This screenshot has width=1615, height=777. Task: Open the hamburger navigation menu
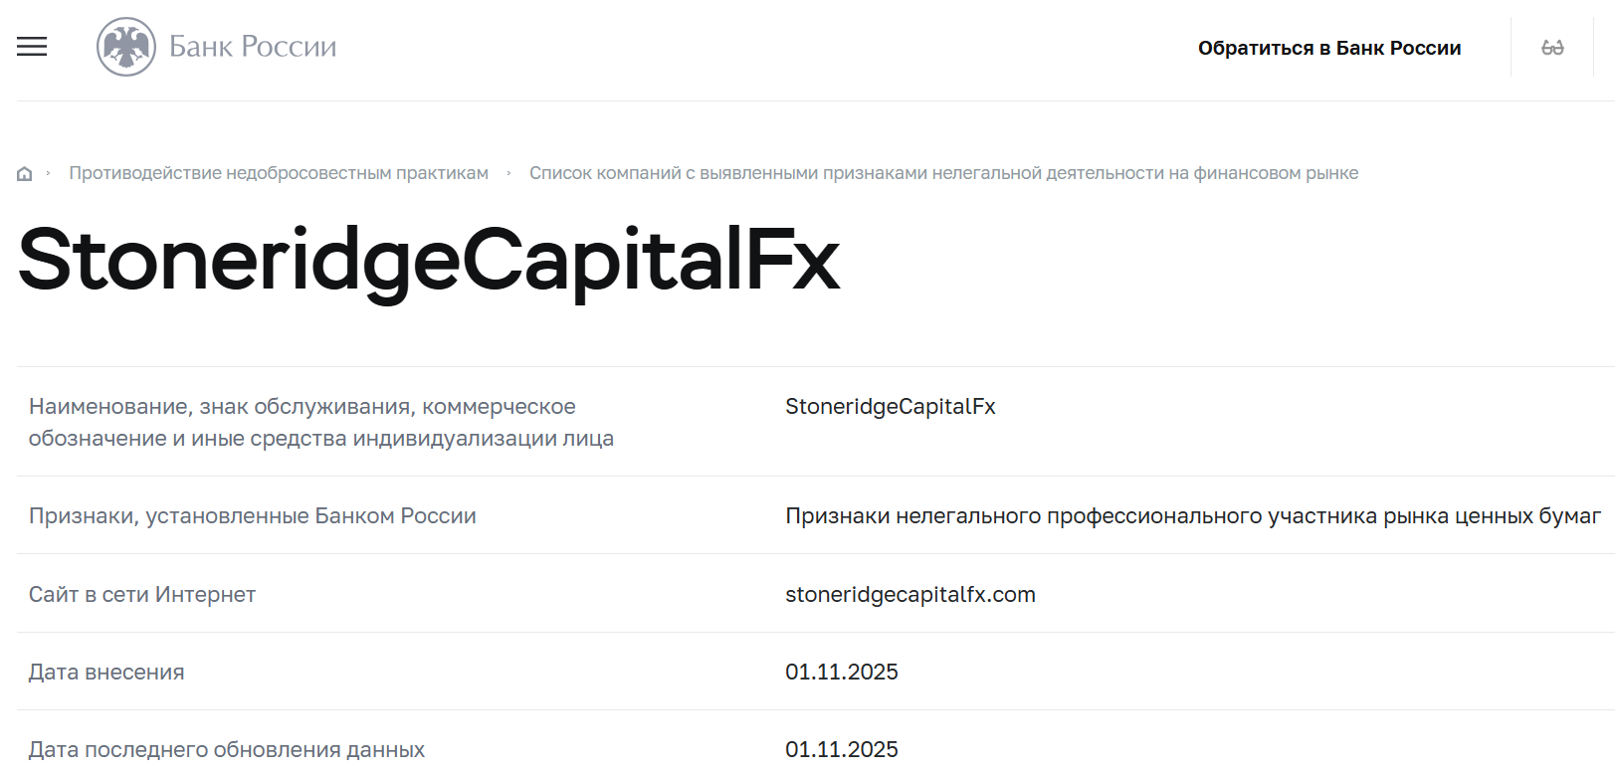pyautogui.click(x=31, y=47)
